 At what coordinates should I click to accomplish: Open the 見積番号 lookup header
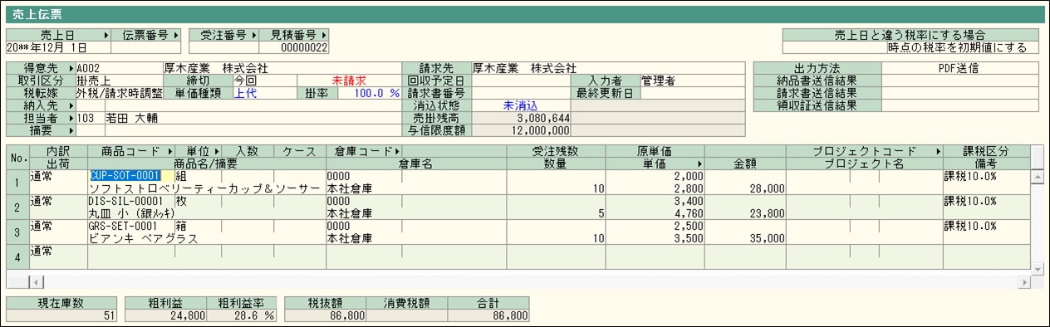pos(295,36)
